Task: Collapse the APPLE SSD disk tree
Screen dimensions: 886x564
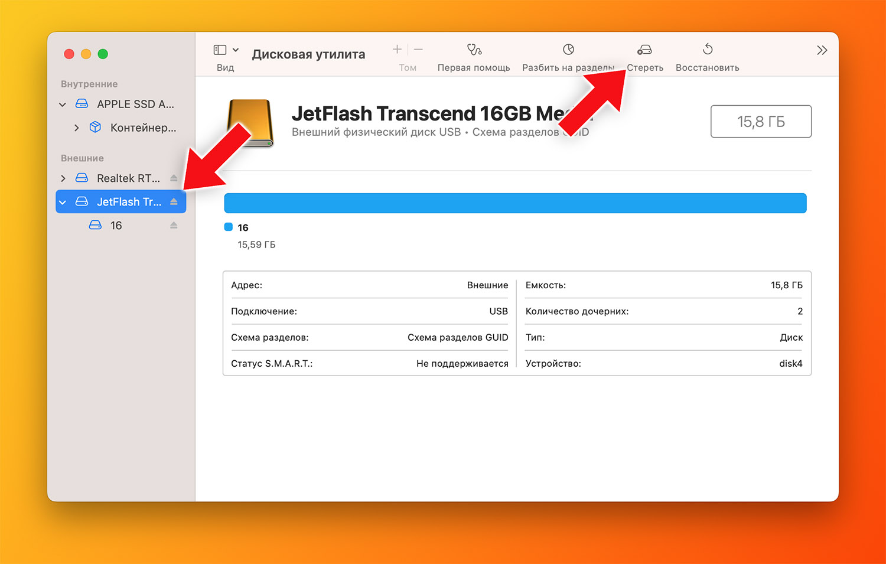Action: (x=63, y=105)
